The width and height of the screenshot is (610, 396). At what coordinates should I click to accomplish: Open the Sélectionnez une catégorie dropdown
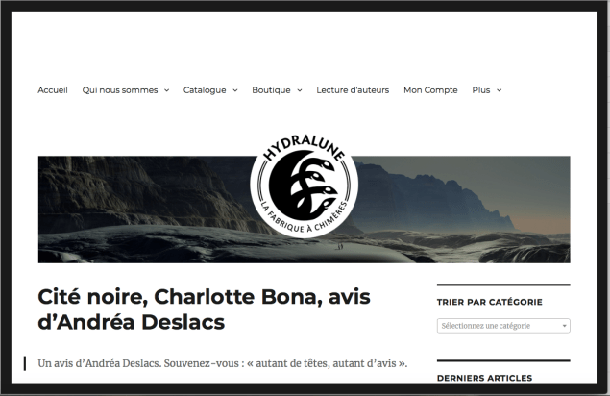click(x=503, y=326)
